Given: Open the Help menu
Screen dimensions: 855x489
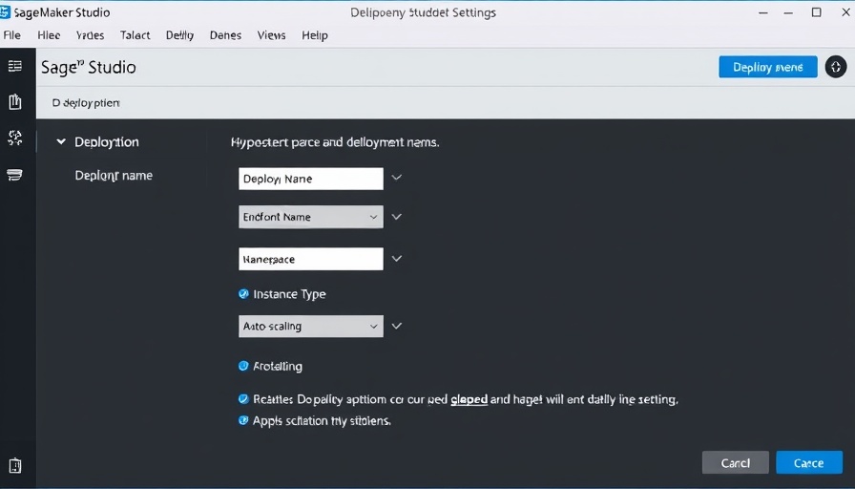Looking at the screenshot, I should click(315, 35).
